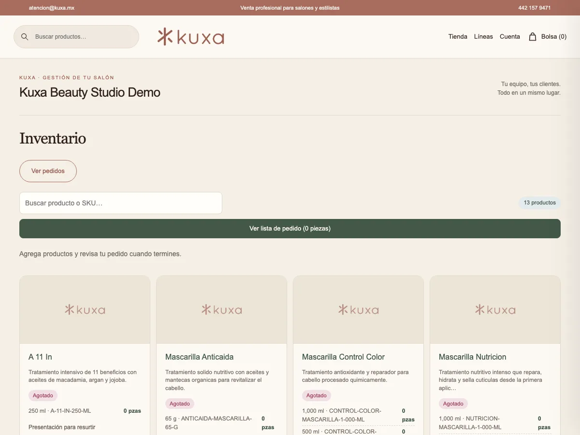Click the search magnifier icon

[x=25, y=37]
